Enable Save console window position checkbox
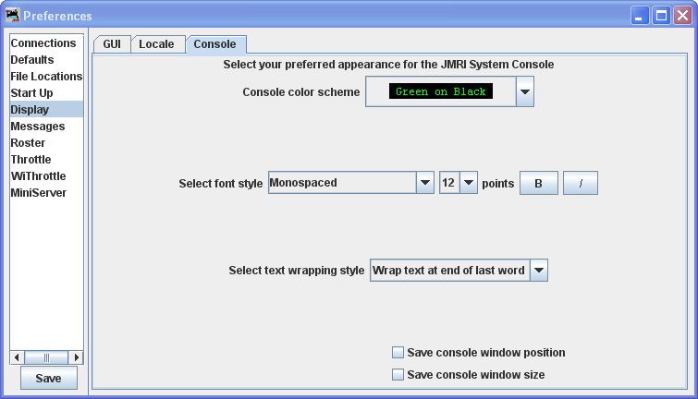This screenshot has width=698, height=399. [x=398, y=353]
